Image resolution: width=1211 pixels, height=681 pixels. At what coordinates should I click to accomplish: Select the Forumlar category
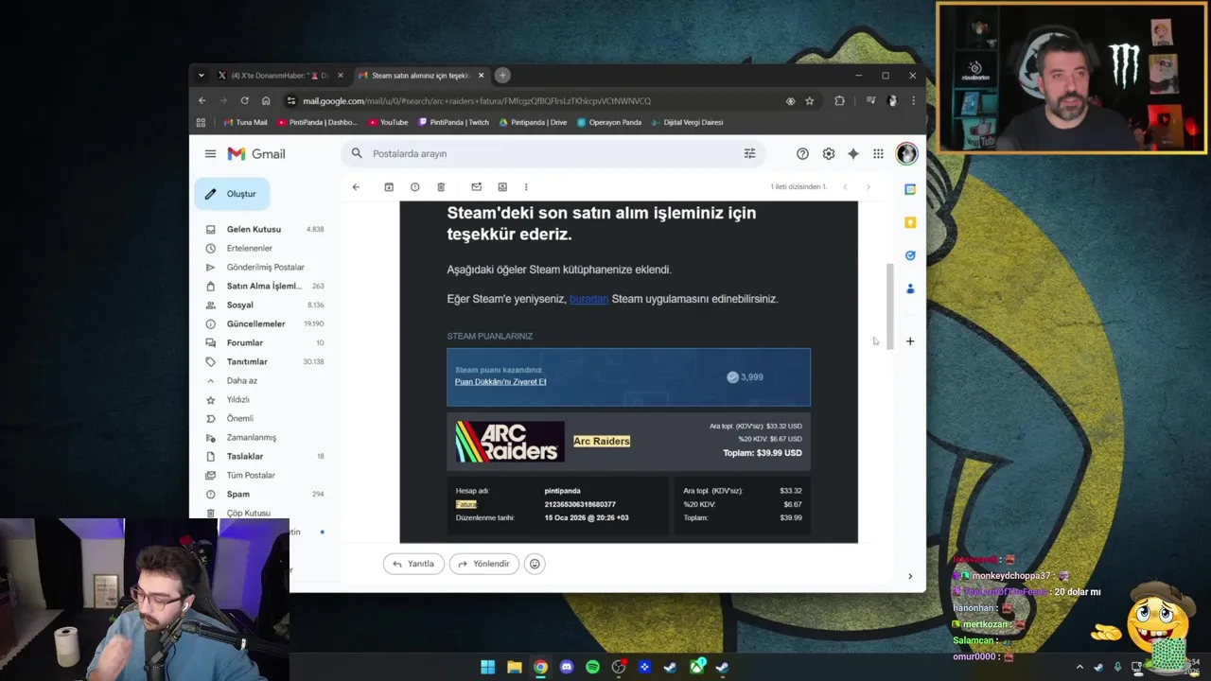pos(245,342)
